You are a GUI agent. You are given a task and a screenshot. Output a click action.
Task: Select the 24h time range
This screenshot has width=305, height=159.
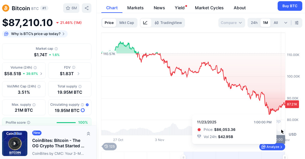point(254,23)
